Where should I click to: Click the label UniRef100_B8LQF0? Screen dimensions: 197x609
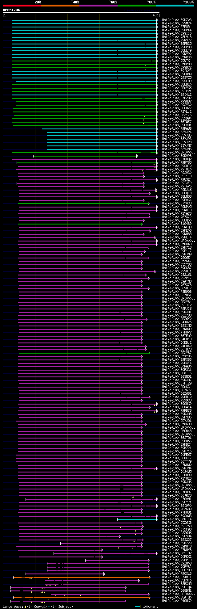point(177,193)
